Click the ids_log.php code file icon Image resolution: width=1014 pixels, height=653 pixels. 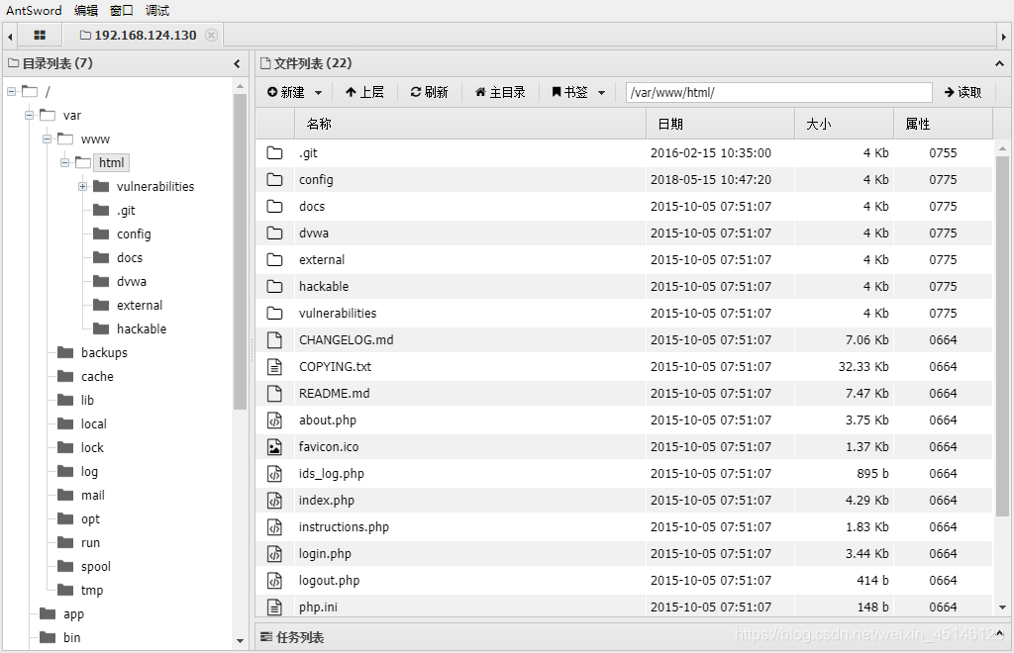[x=275, y=474]
